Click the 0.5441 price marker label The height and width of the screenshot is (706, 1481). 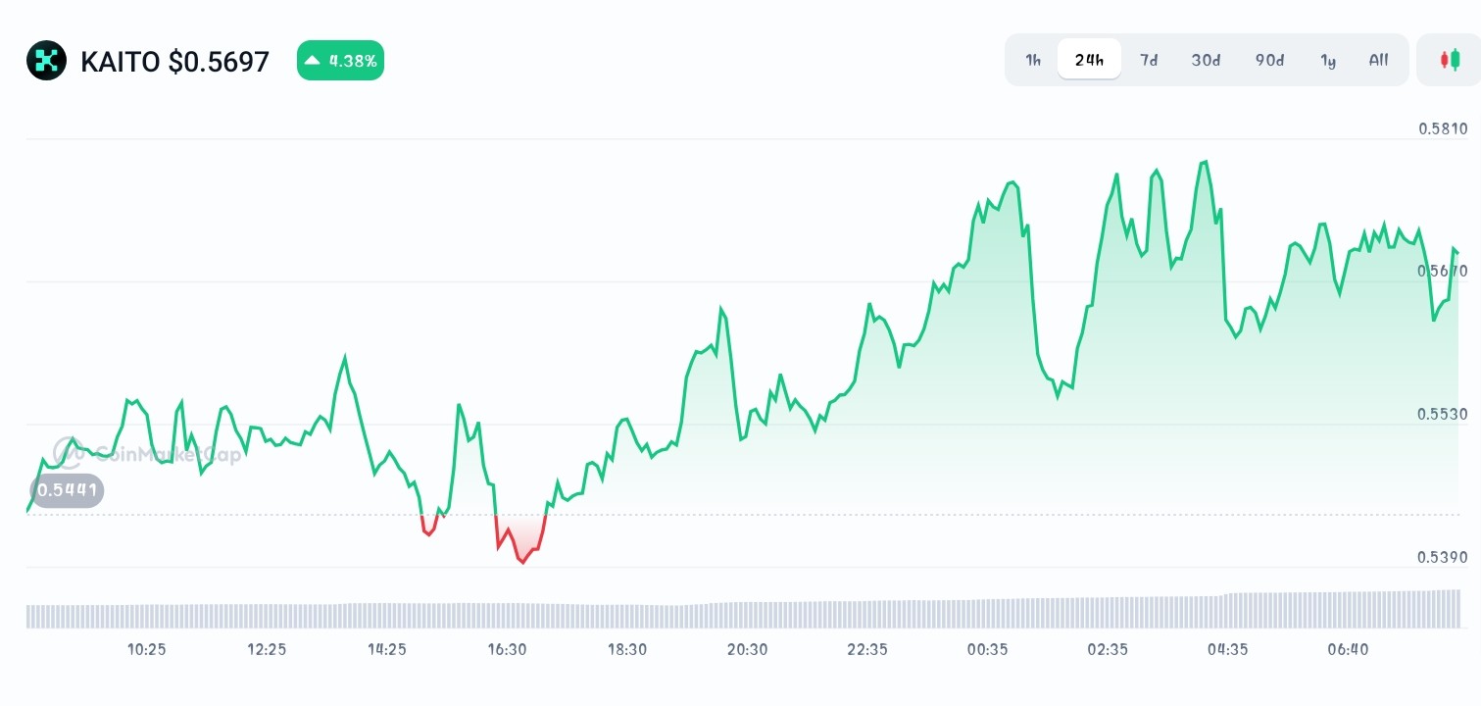pos(66,490)
